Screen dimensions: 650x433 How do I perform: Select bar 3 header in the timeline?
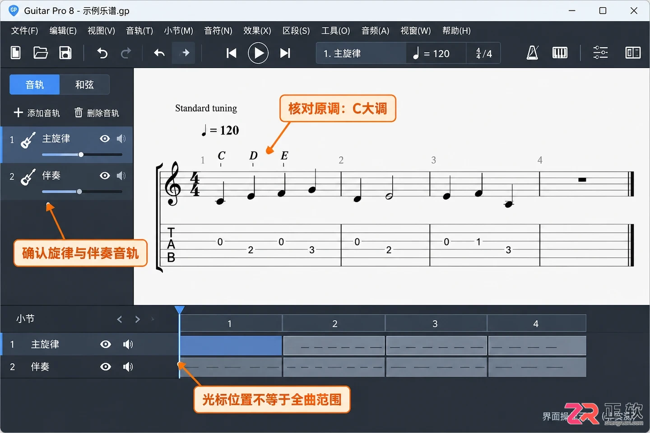point(436,323)
